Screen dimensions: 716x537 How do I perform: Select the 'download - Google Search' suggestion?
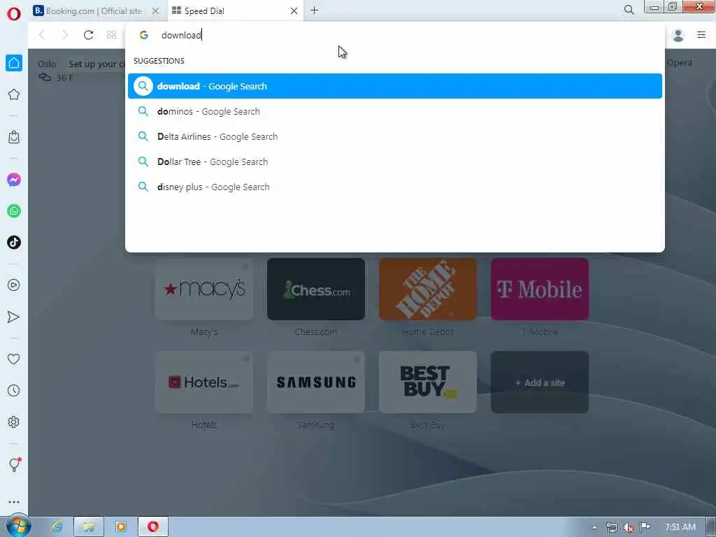point(395,86)
